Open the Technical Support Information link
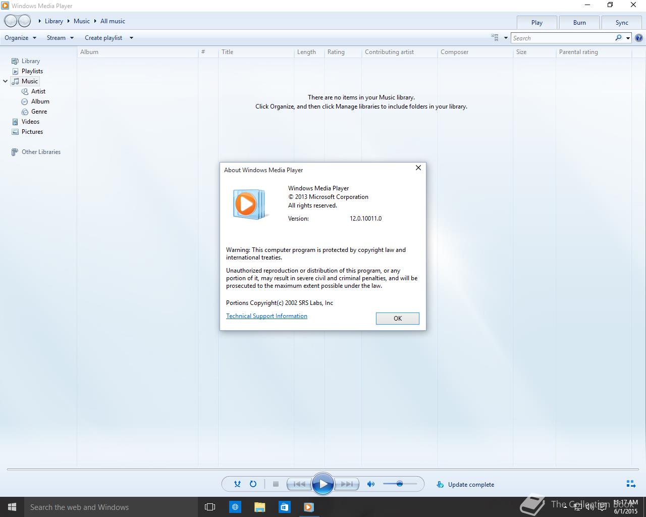 266,316
